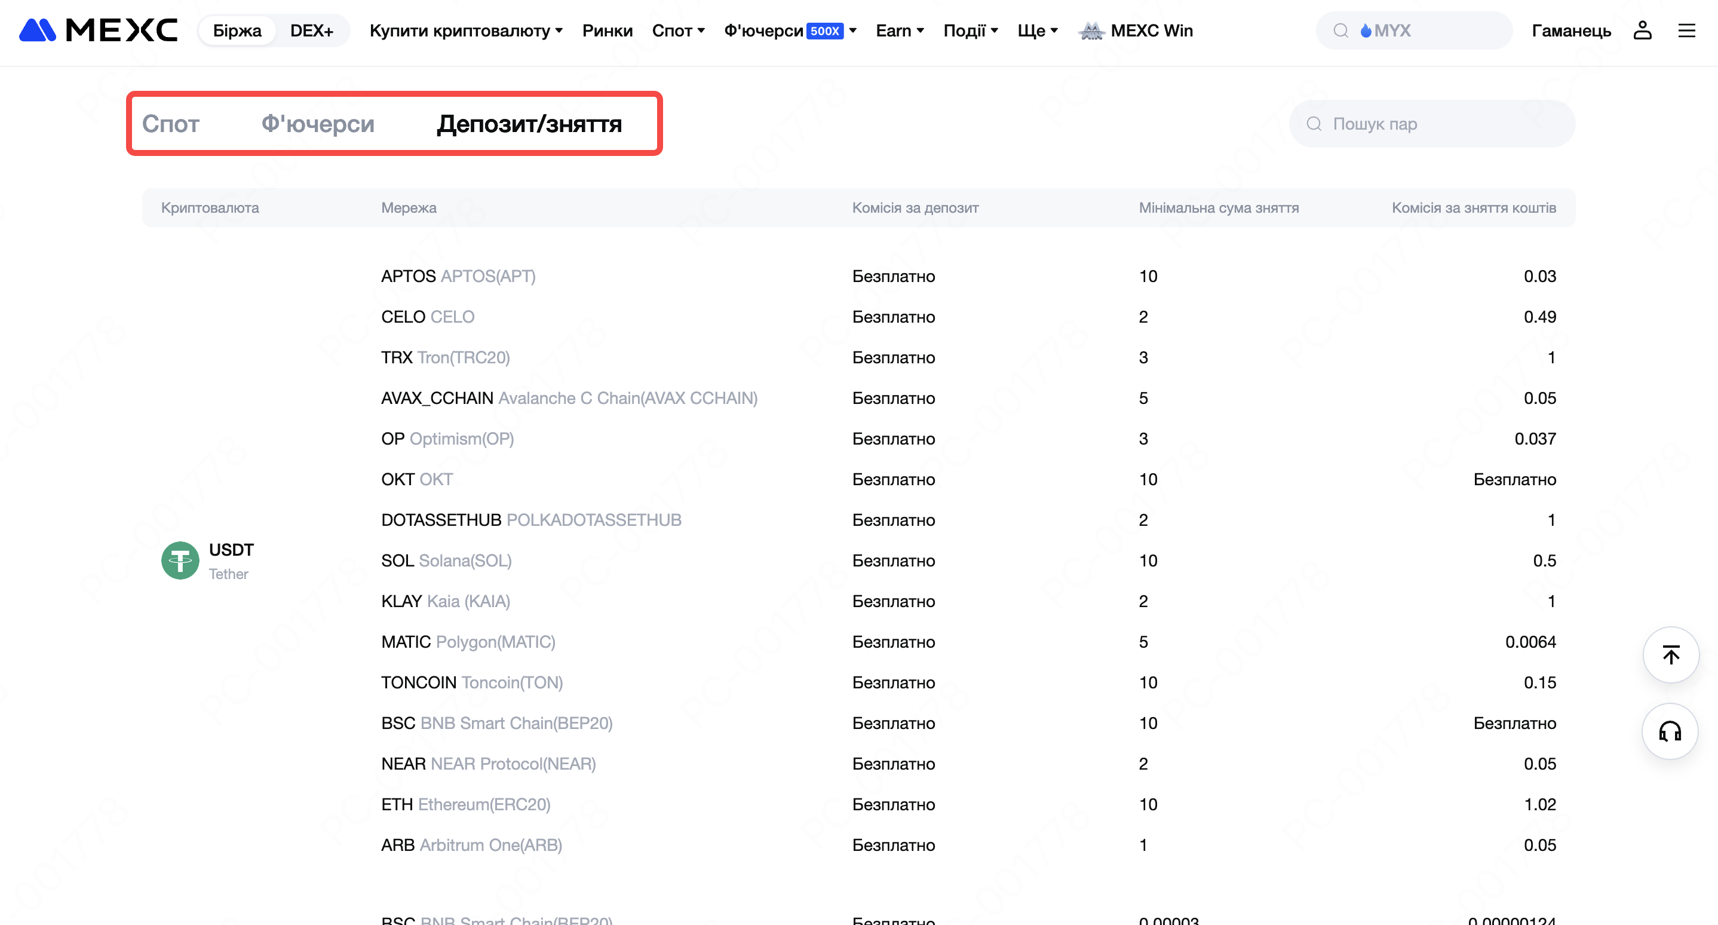
Task: Click the MEXC Win mountain icon
Action: (x=1091, y=30)
